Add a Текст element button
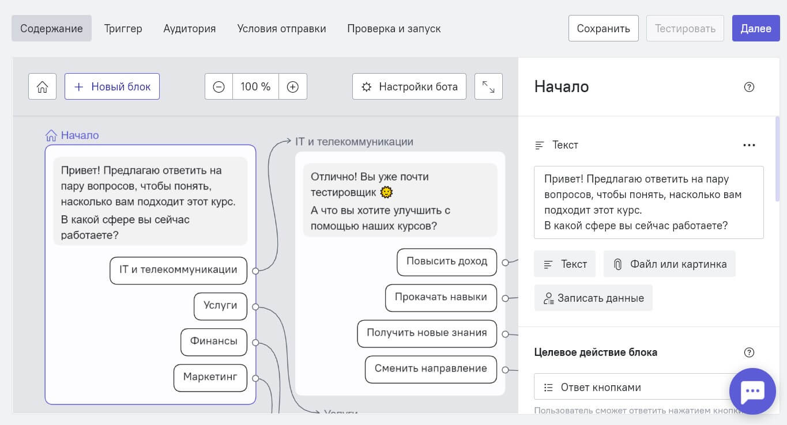The height and width of the screenshot is (425, 787). [564, 264]
